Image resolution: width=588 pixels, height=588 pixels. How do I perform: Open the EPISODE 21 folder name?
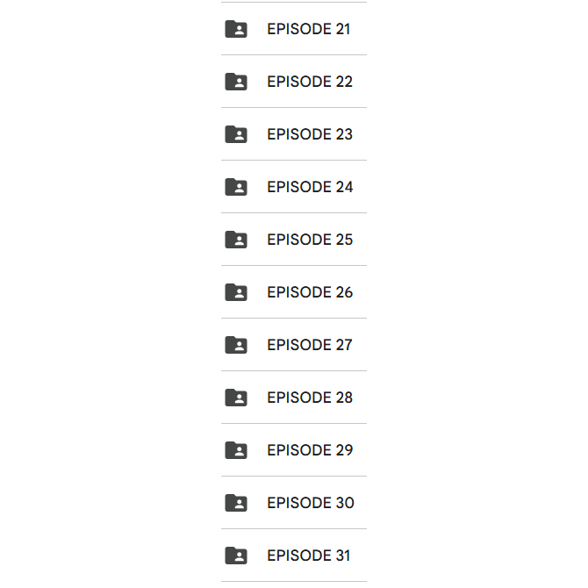pos(309,29)
